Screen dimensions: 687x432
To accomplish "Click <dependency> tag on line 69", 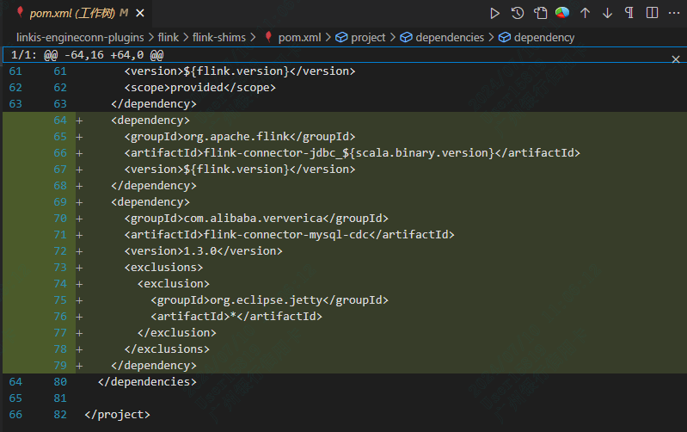I will 150,202.
